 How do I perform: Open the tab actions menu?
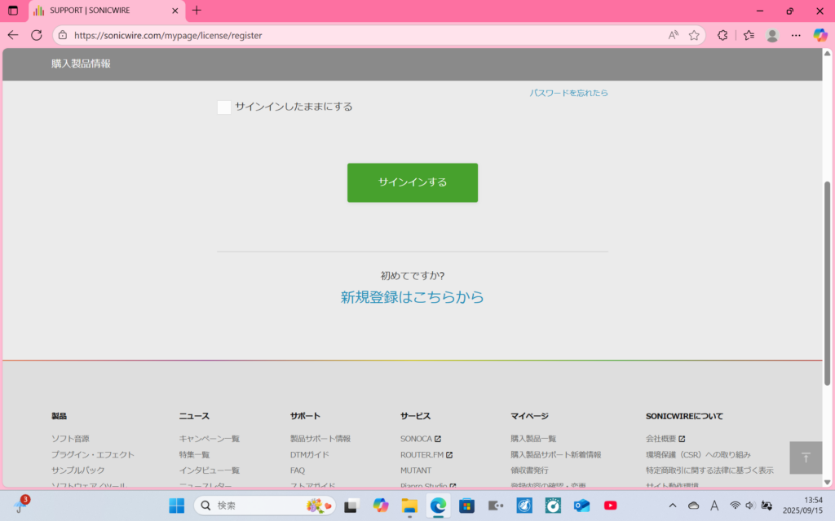point(12,11)
